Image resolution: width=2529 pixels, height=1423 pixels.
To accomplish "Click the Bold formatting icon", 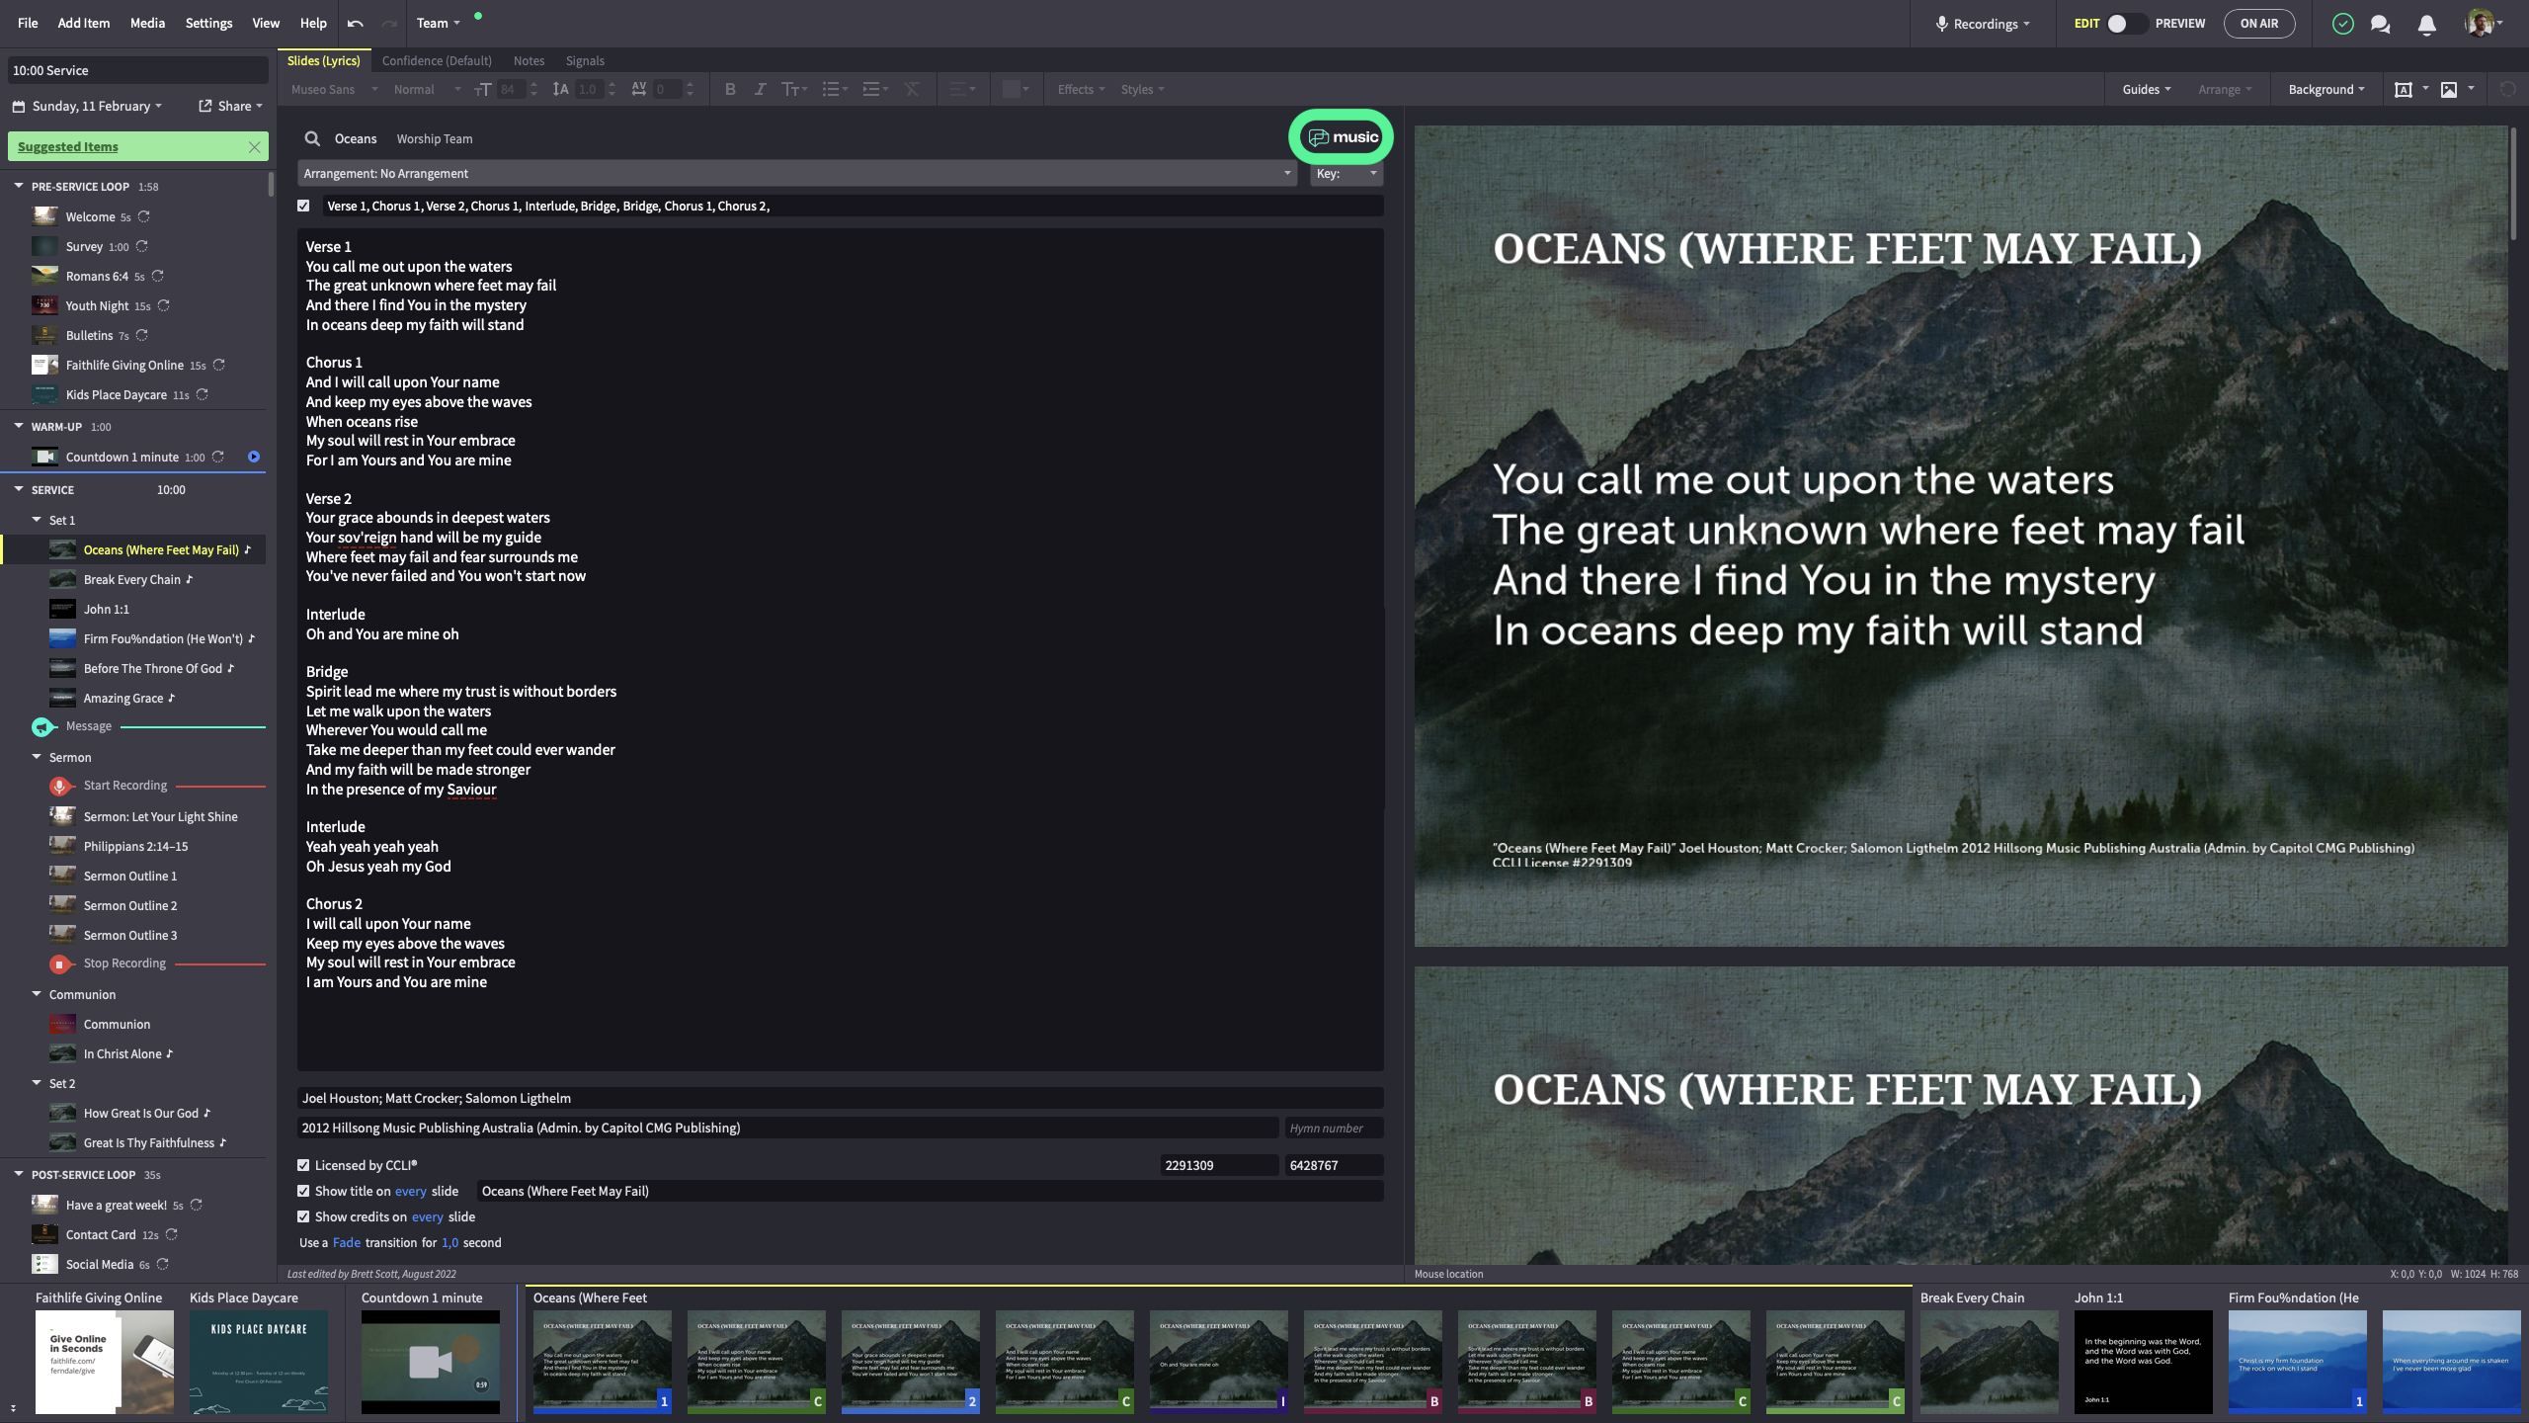I will [x=730, y=89].
